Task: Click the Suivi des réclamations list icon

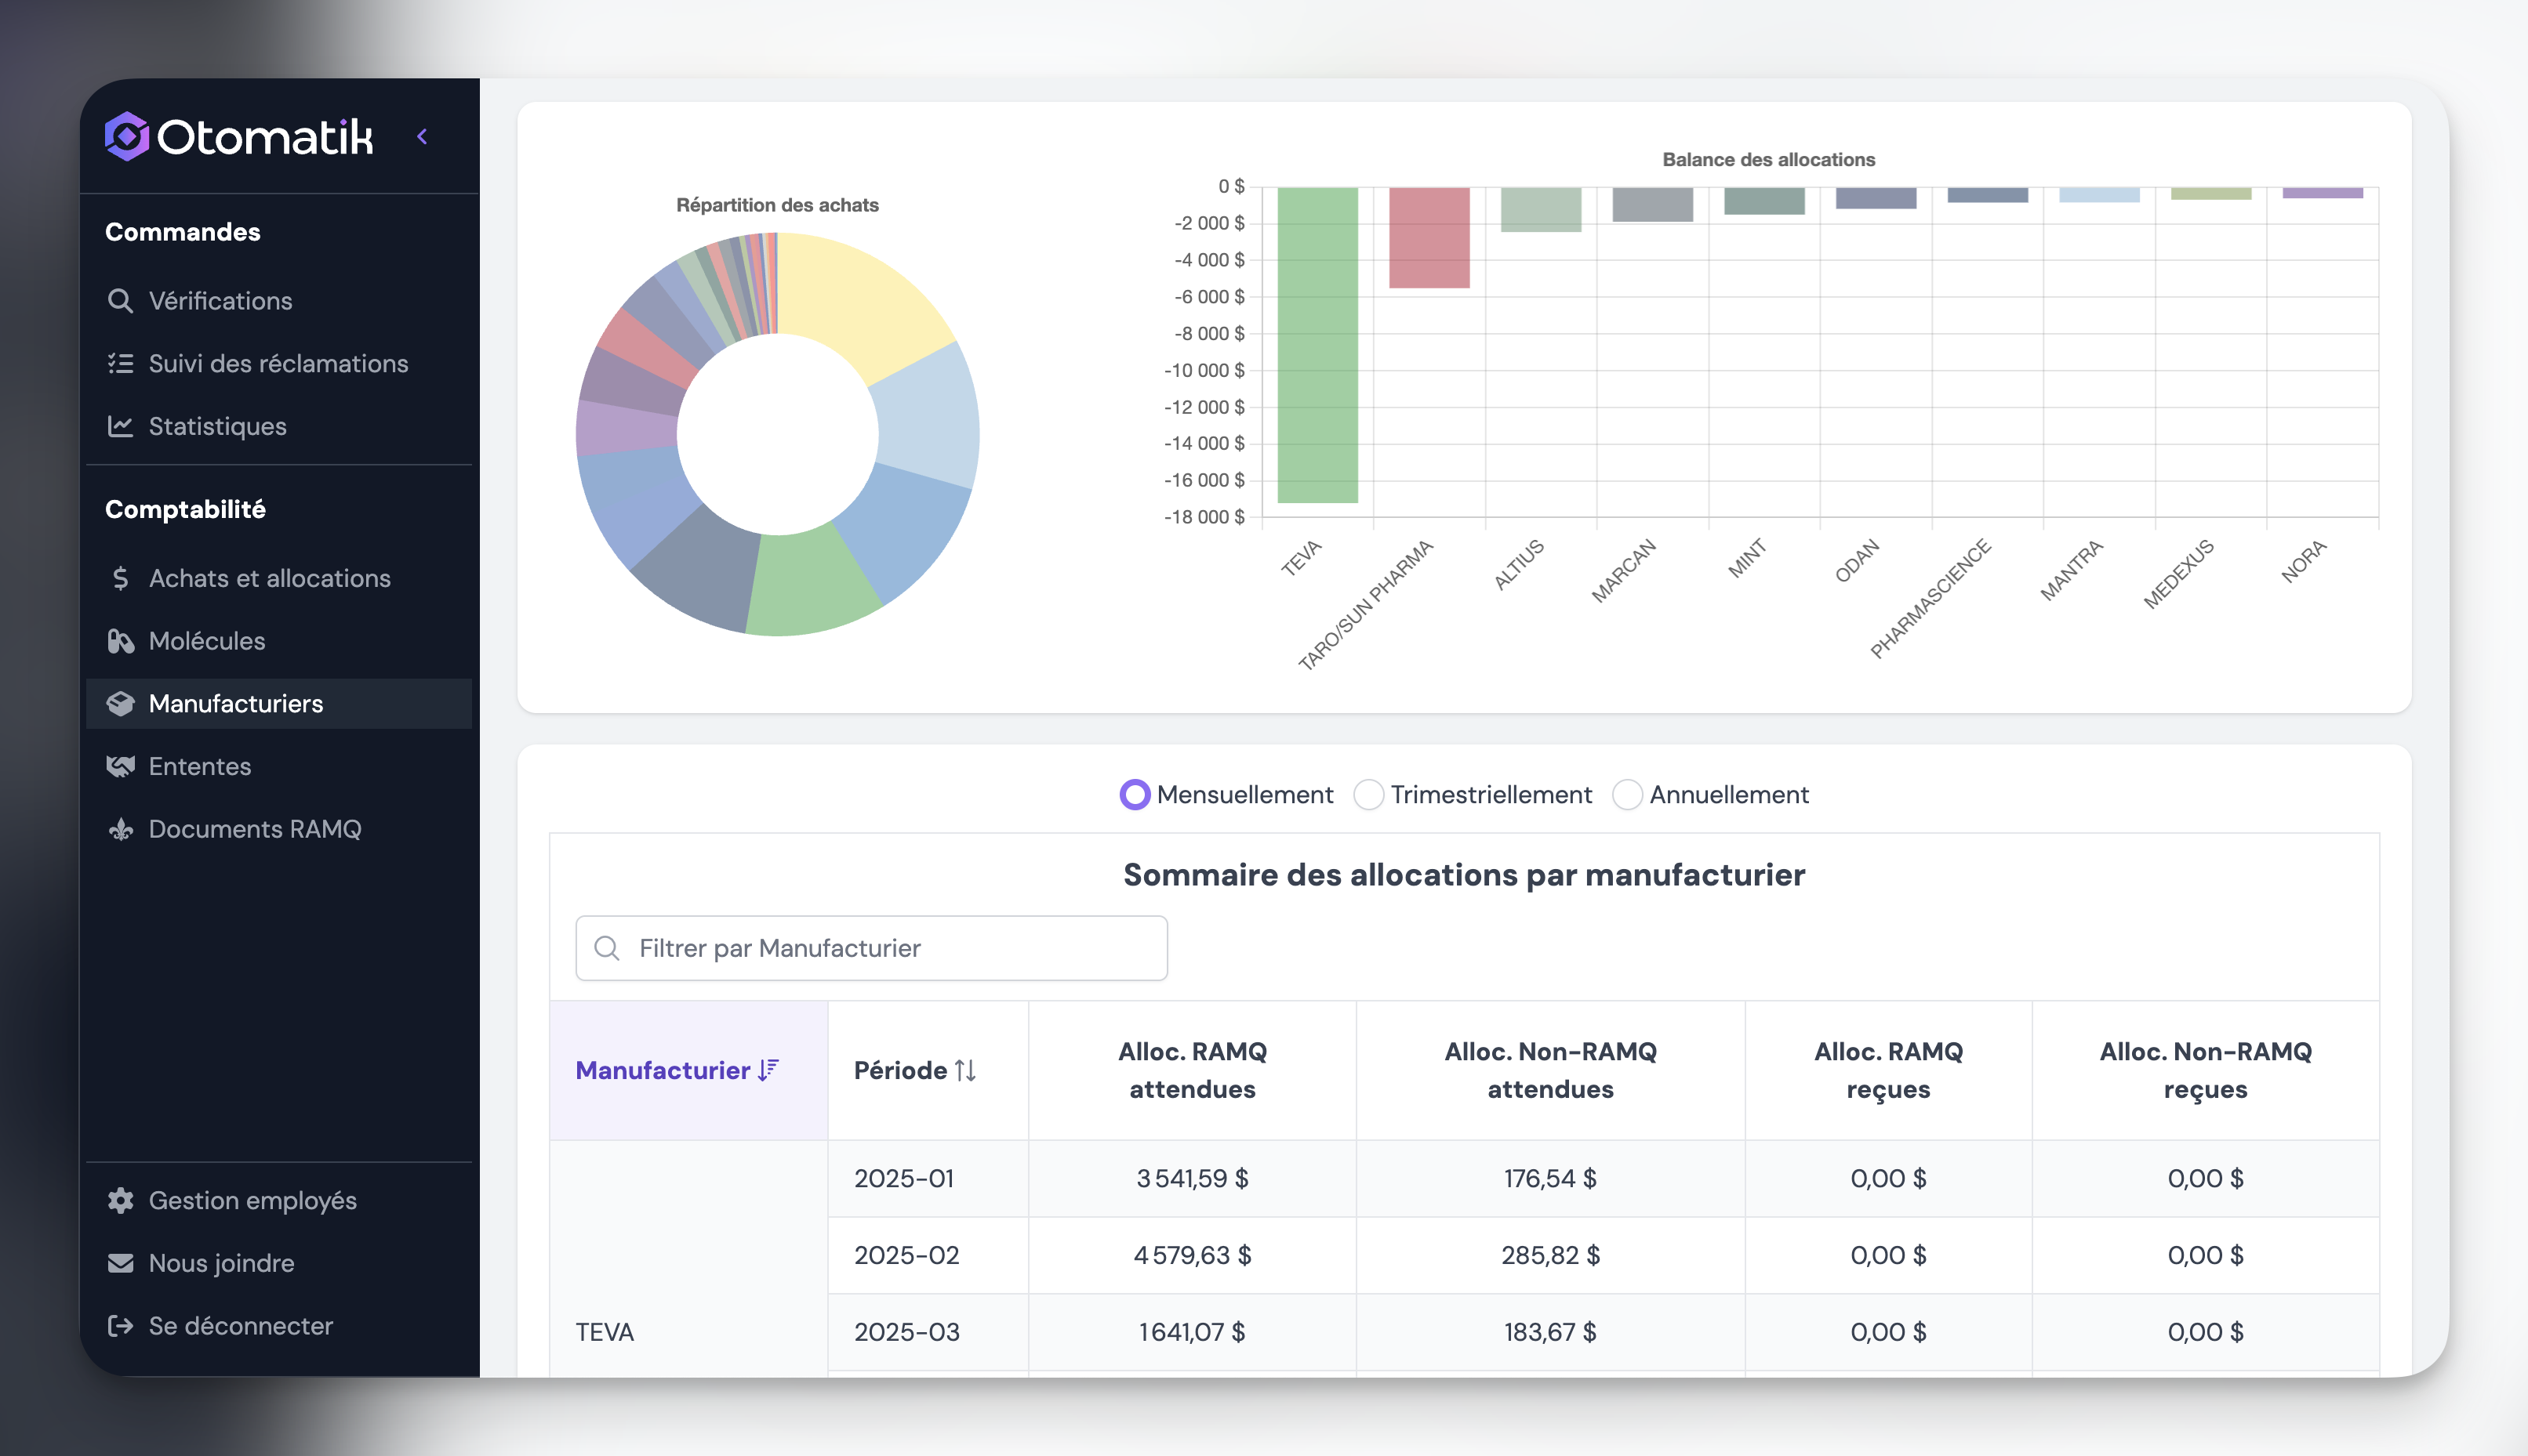Action: point(120,363)
